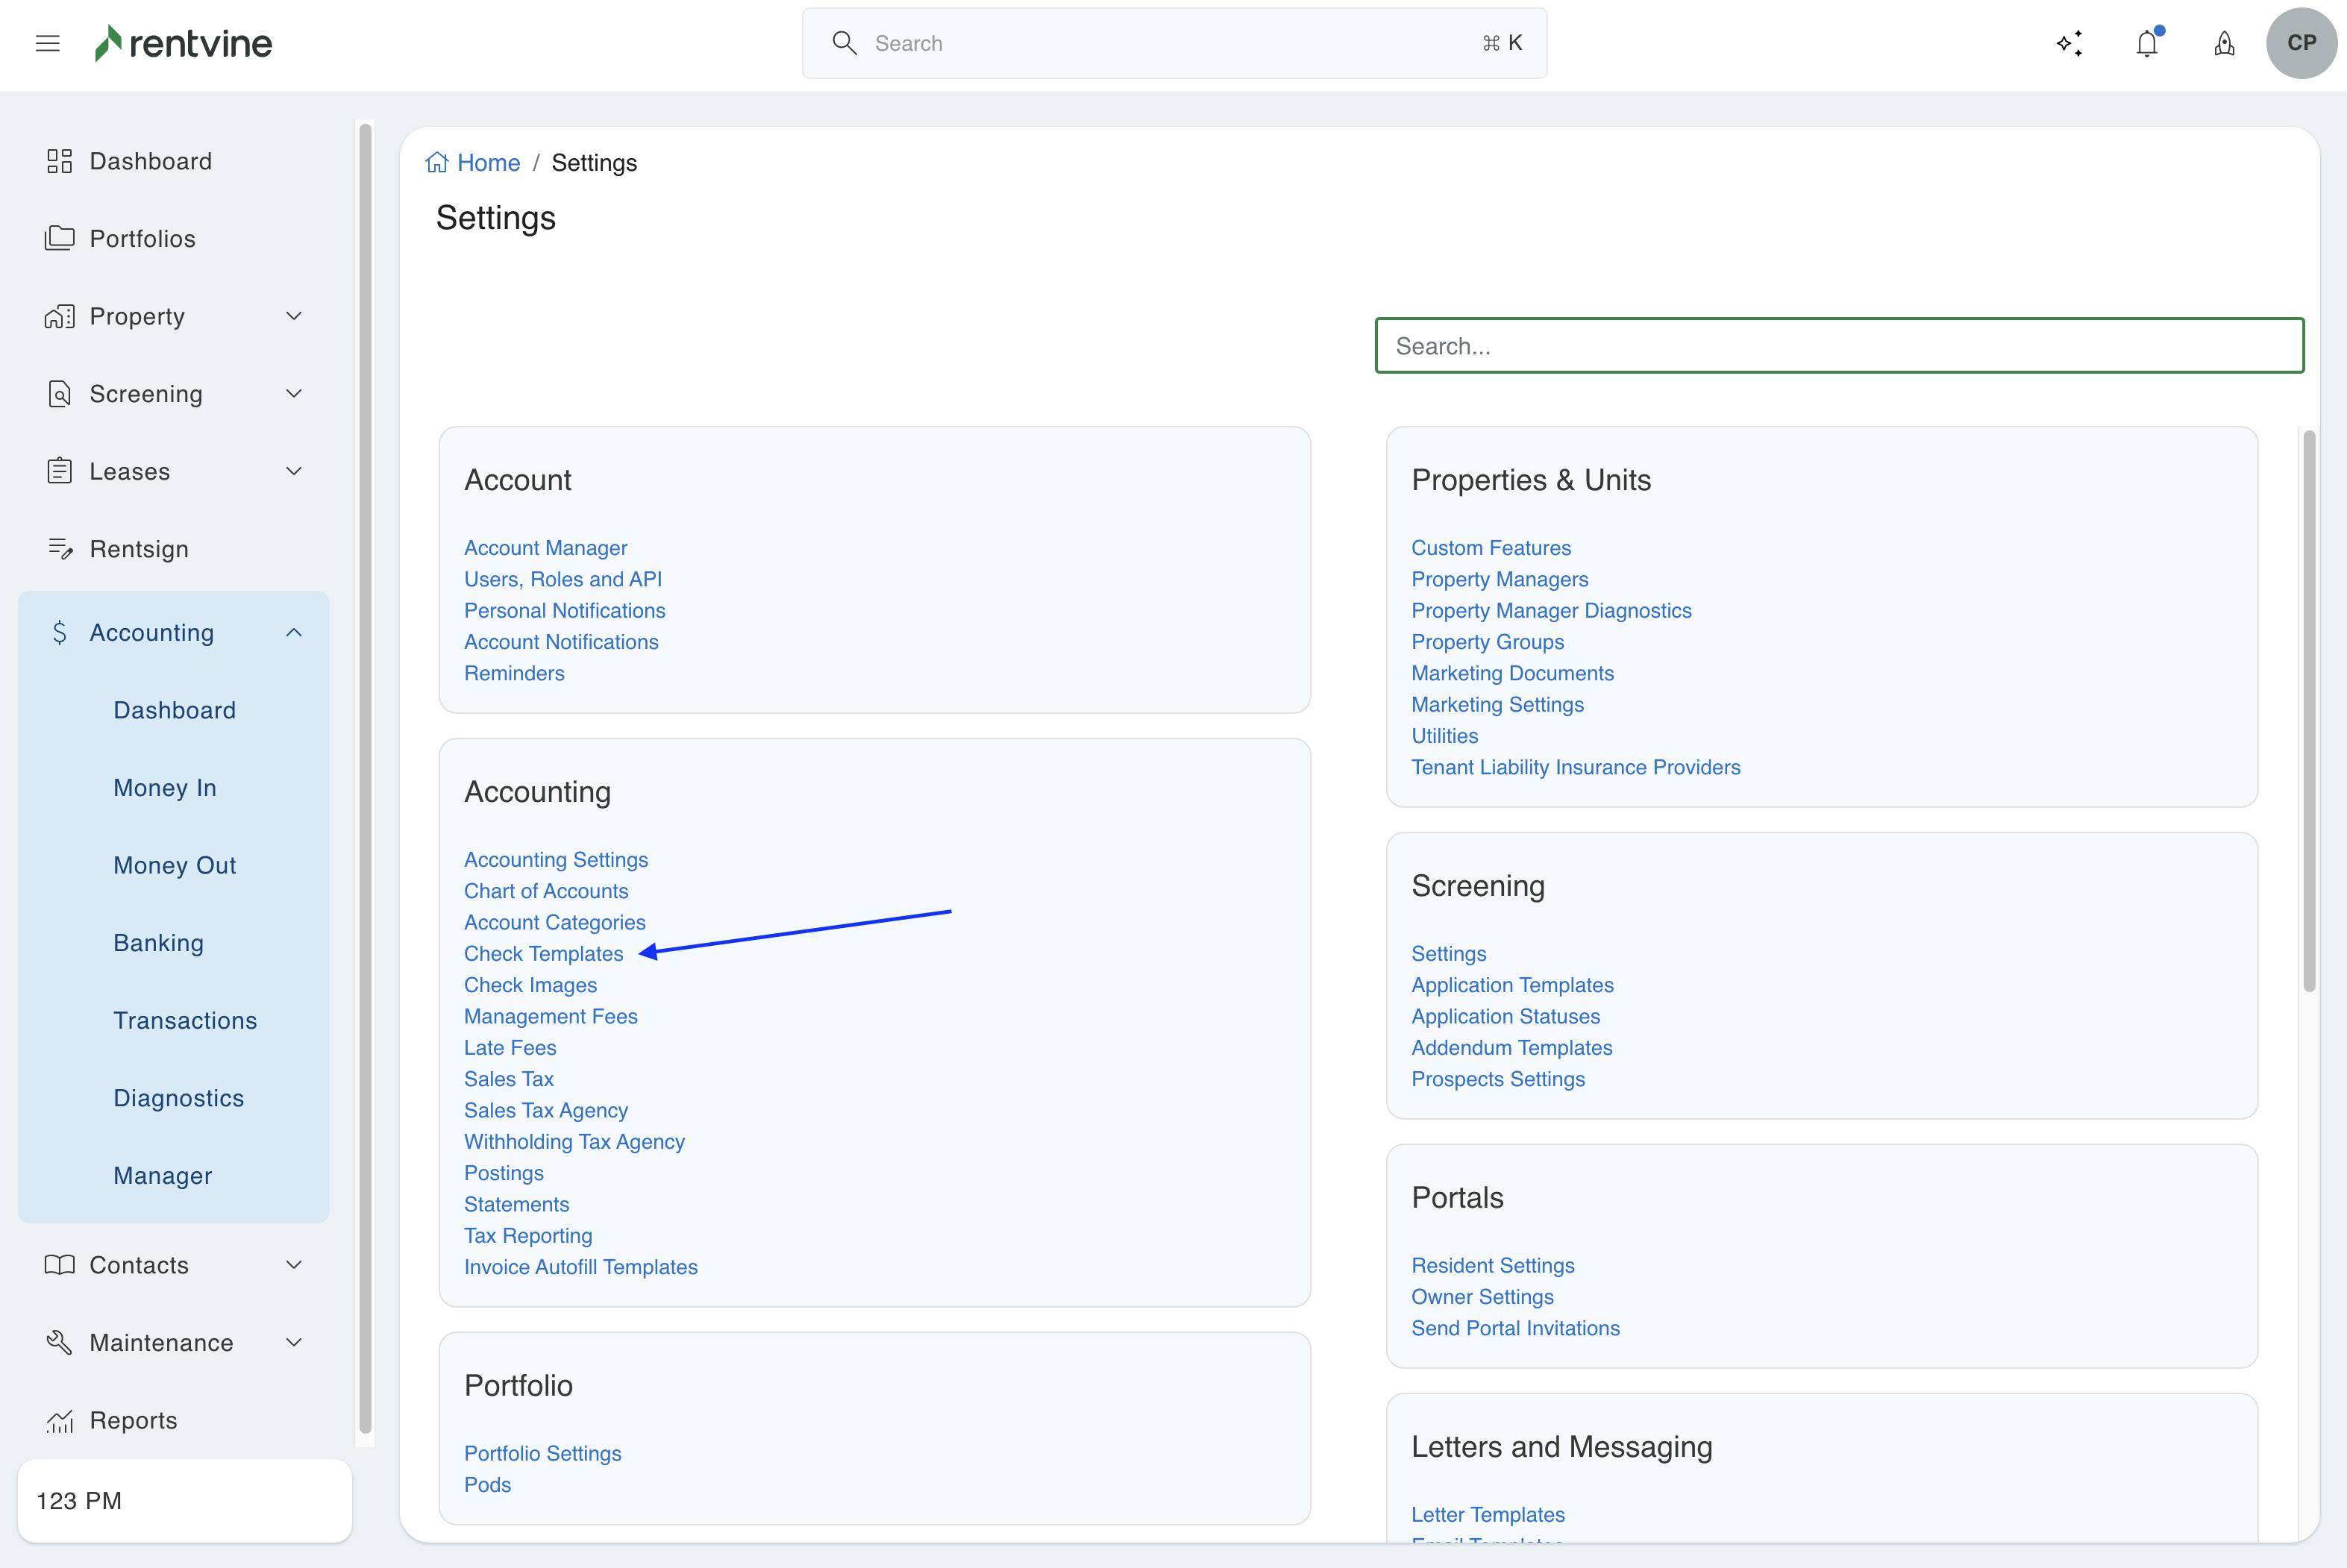Click the rentvine logo
The width and height of the screenshot is (2347, 1568).
[x=184, y=43]
